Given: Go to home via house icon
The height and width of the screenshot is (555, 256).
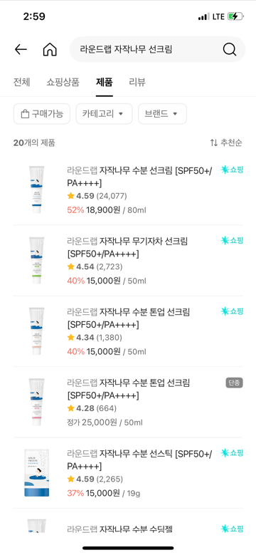Looking at the screenshot, I should 50,50.
